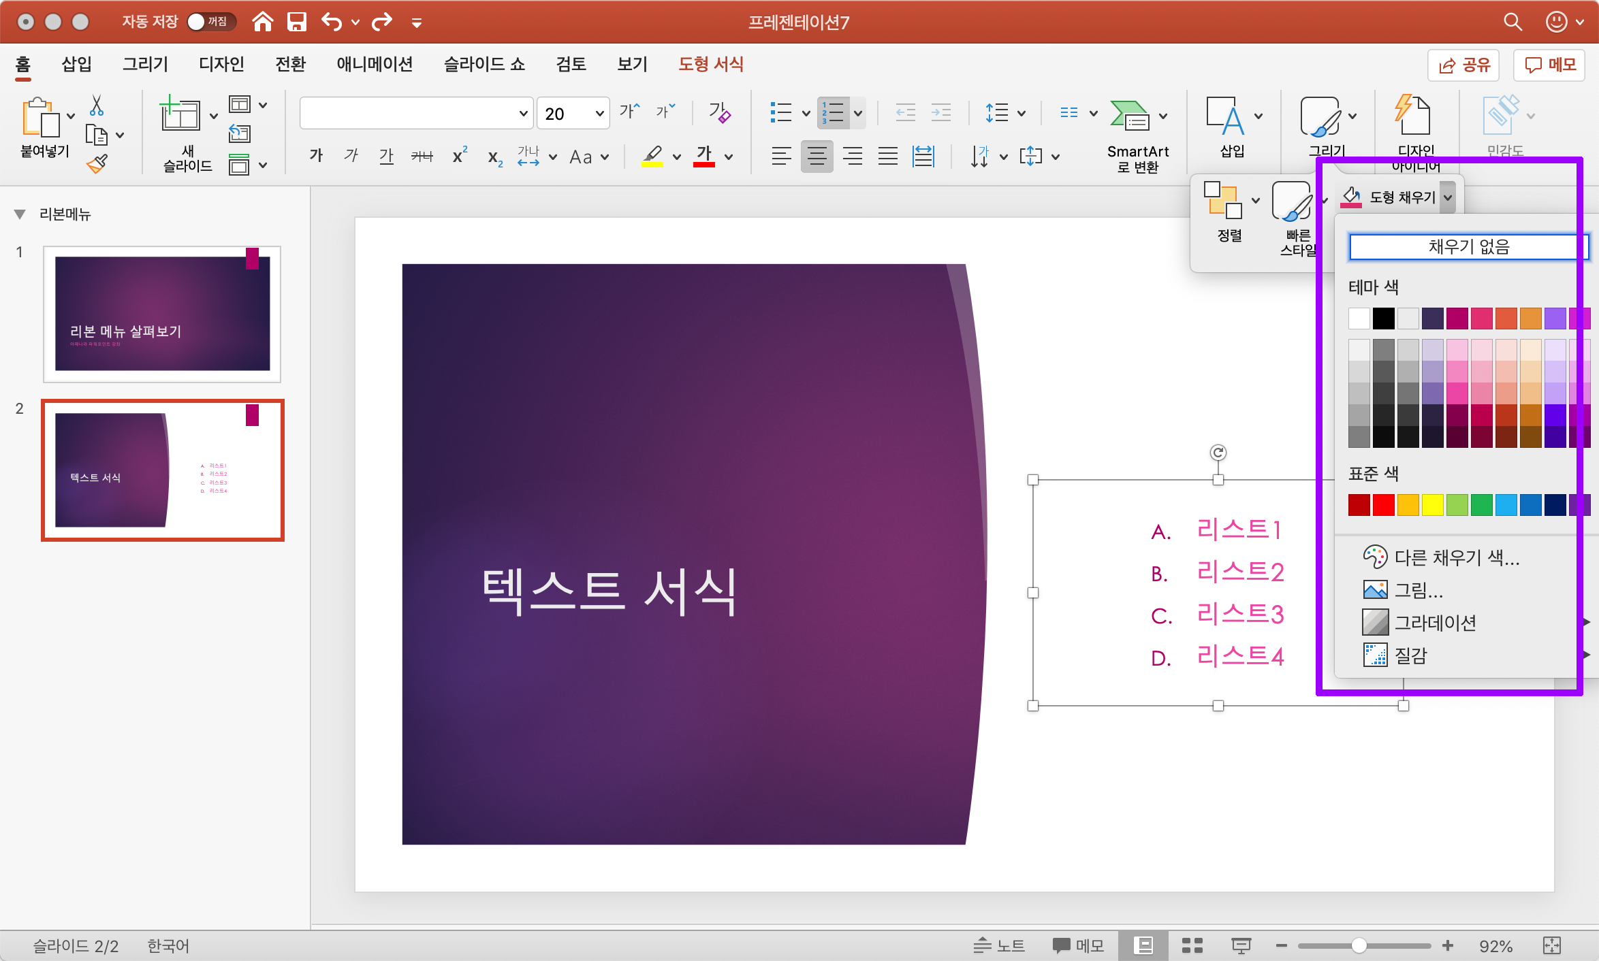Toggle the 자동 저장 autosave switch
The image size is (1599, 961).
click(210, 22)
